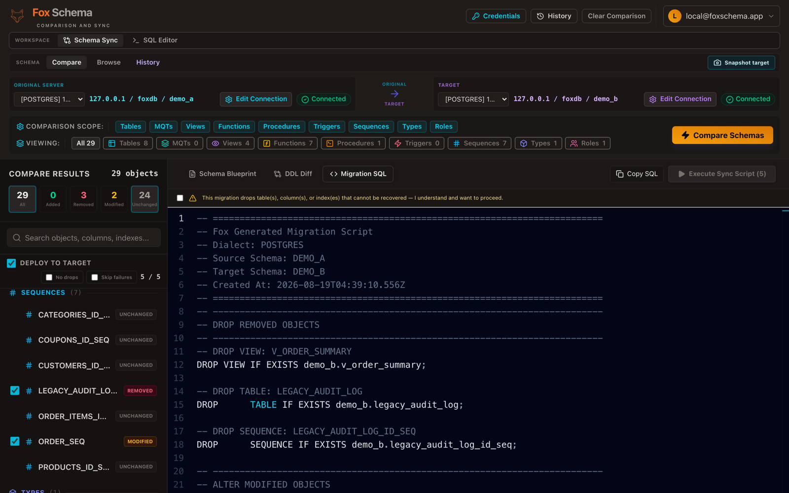
Task: Focus the Search objects input field
Action: pos(84,238)
